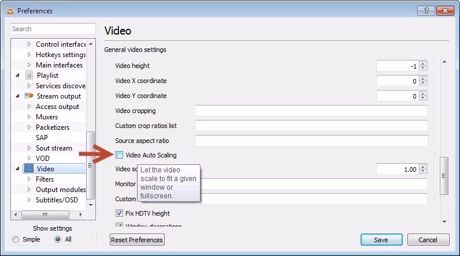
Task: Select the Hotkeys settings item
Action: (61, 55)
